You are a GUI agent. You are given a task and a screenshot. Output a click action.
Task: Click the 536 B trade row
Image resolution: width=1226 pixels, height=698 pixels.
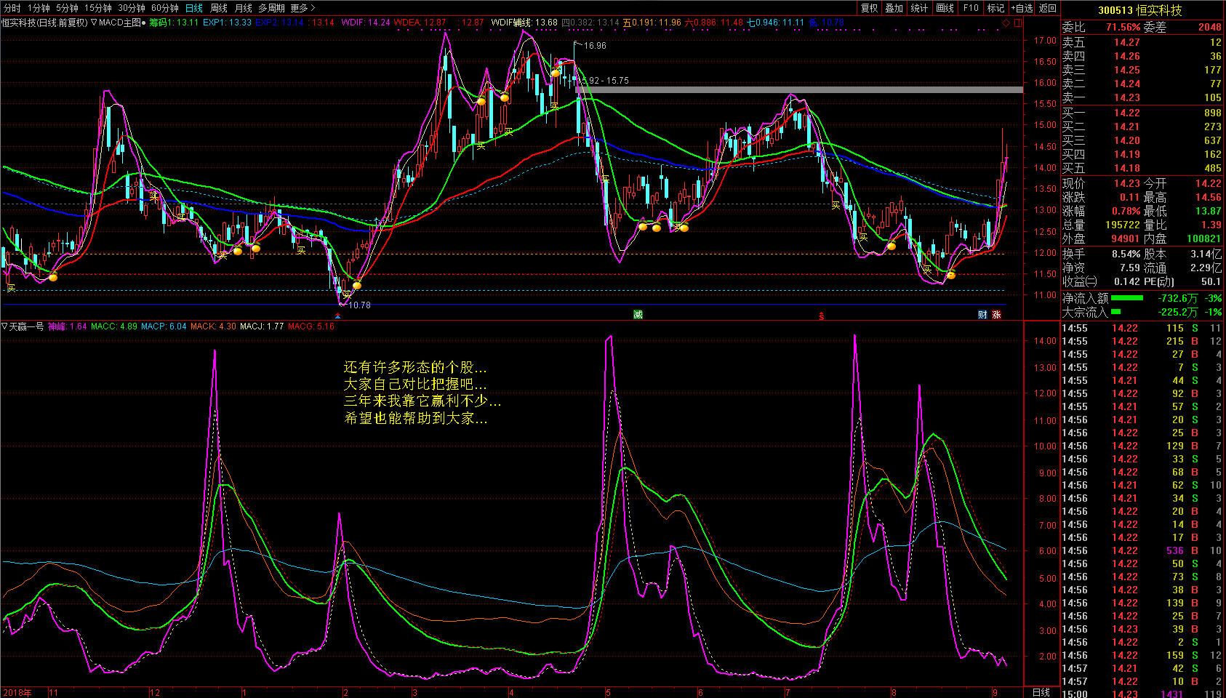pyautogui.click(x=1142, y=550)
